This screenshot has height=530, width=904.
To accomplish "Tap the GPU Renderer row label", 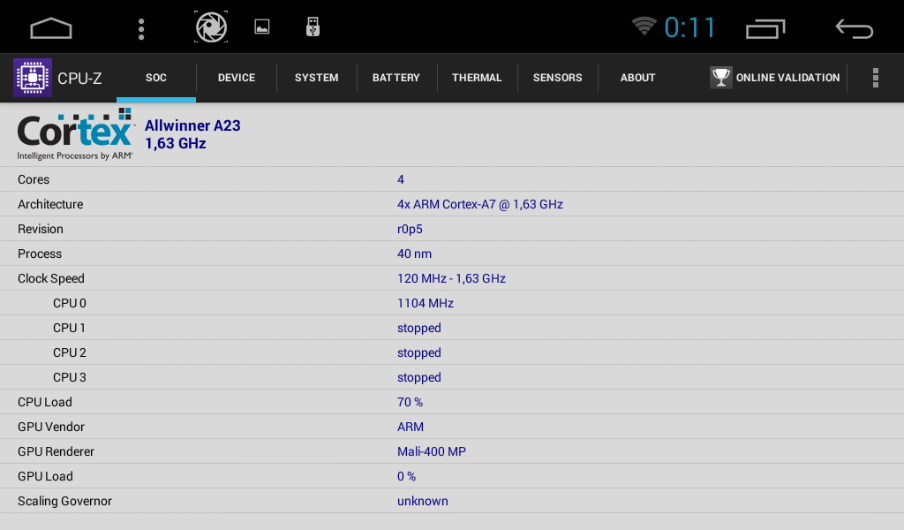I will point(56,451).
